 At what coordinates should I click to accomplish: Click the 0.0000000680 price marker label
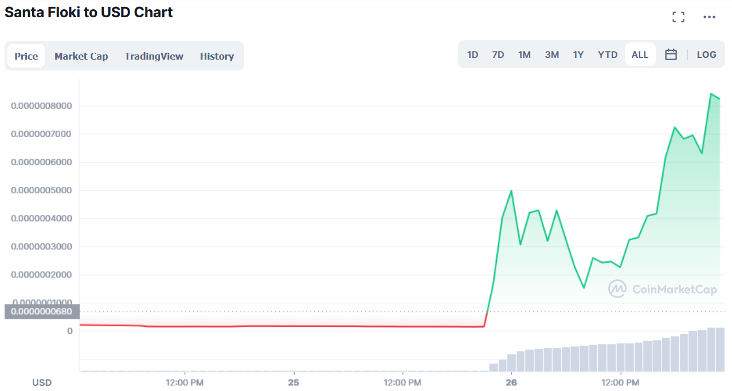click(42, 312)
